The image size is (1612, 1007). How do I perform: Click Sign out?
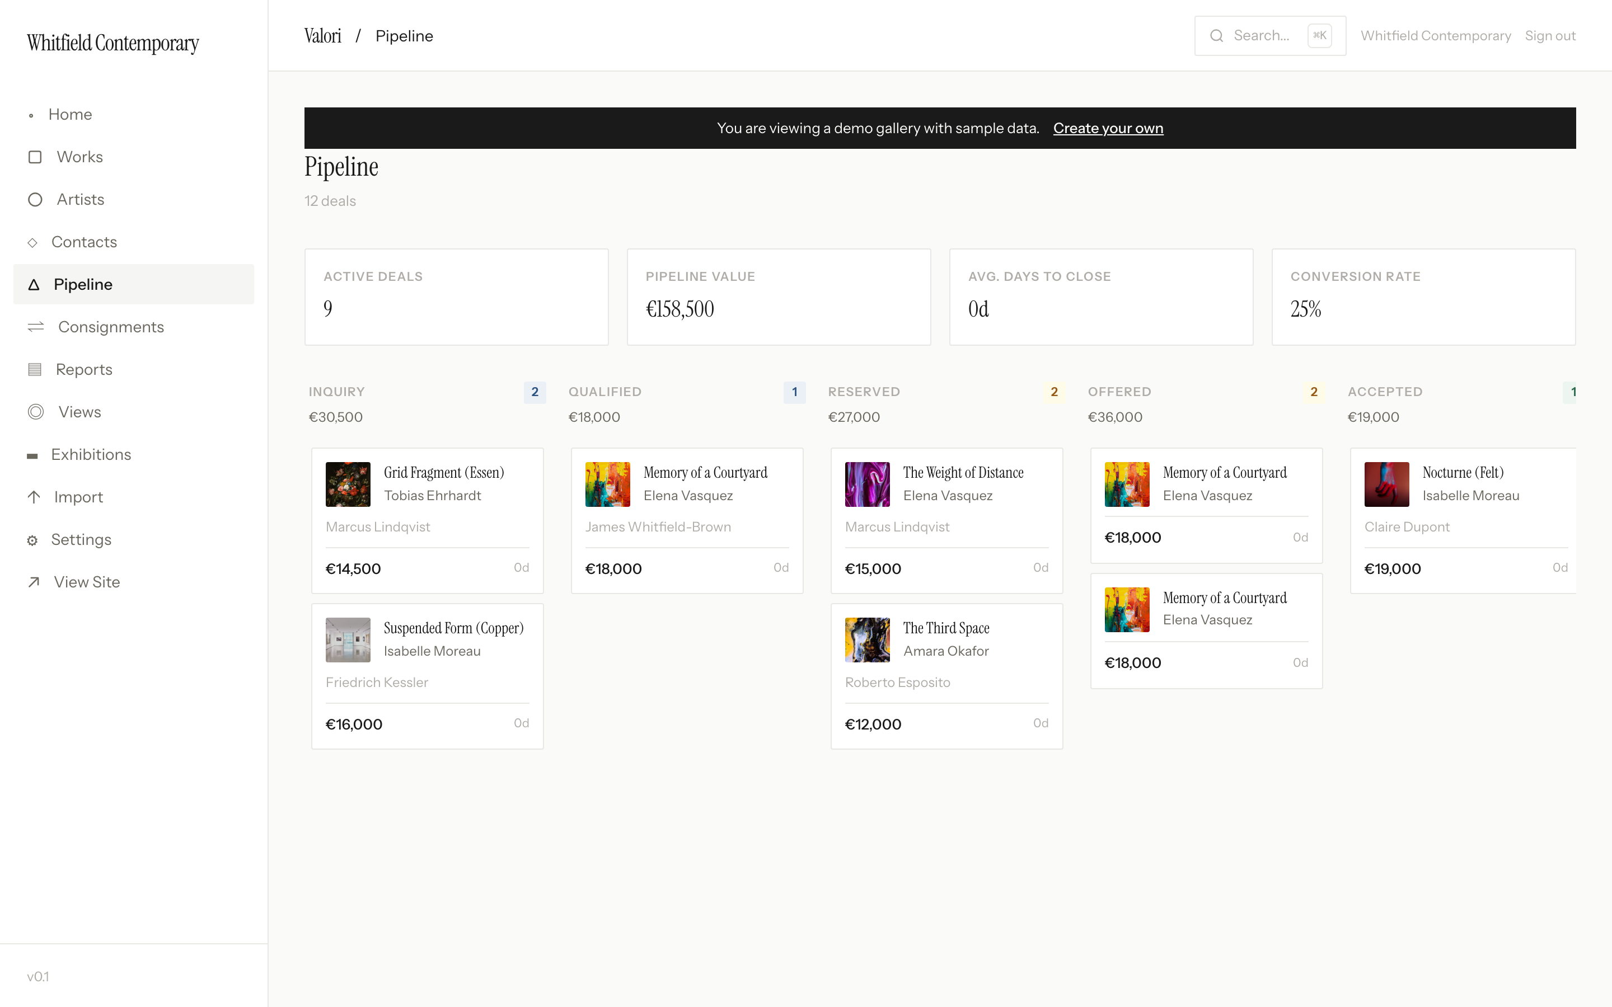point(1549,36)
